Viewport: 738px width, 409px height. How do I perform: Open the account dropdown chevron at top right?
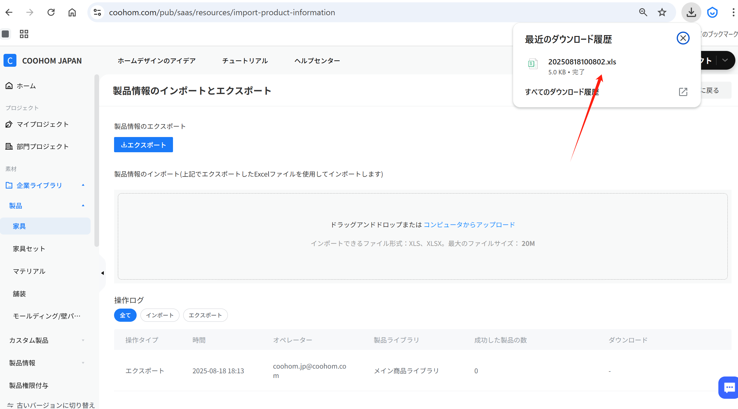[725, 60]
